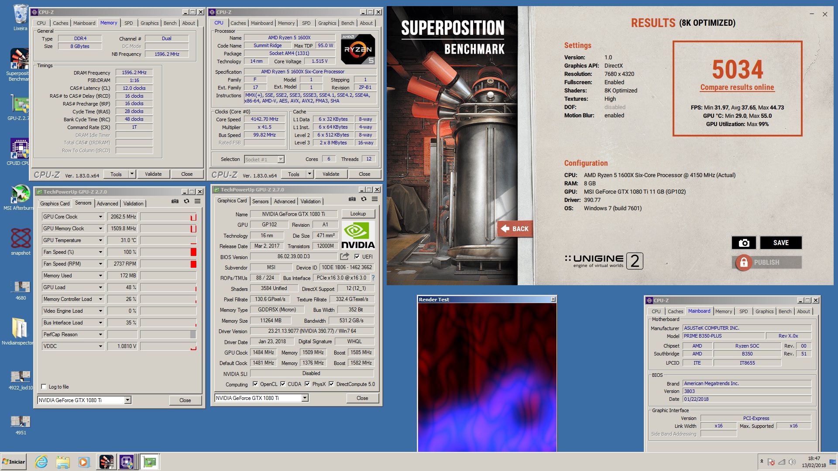This screenshot has height=471, width=838.
Task: Open the 4951 file on desktop
Action: point(21,425)
